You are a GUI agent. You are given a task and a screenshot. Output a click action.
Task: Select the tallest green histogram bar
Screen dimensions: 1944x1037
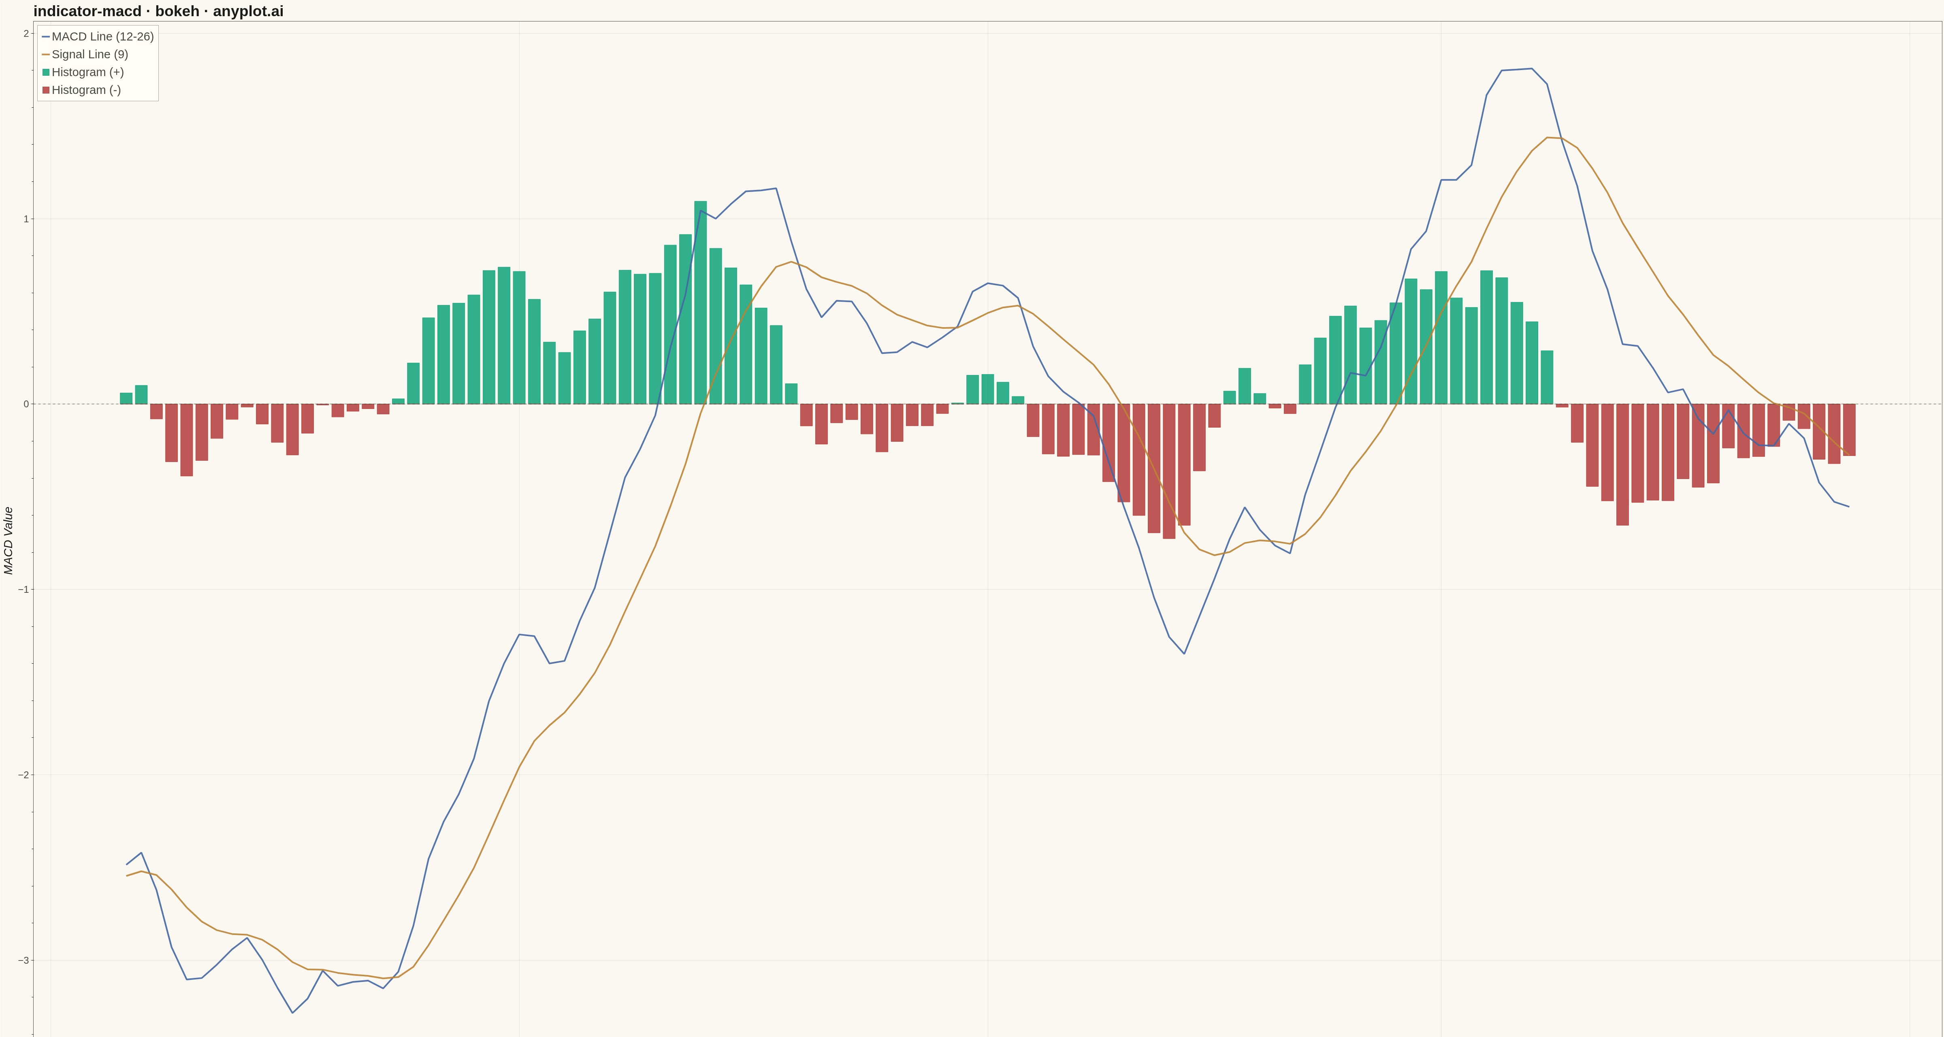tap(700, 302)
